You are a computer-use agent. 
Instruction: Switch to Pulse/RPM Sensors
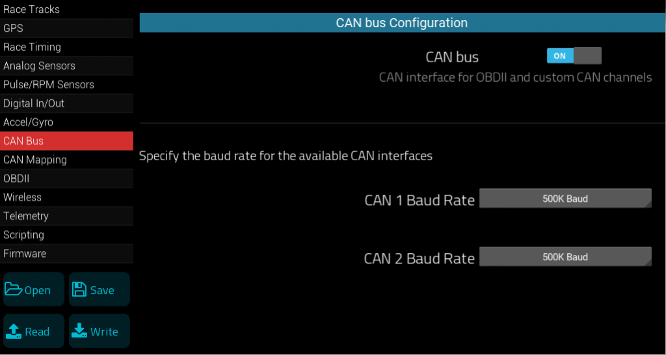tap(49, 84)
